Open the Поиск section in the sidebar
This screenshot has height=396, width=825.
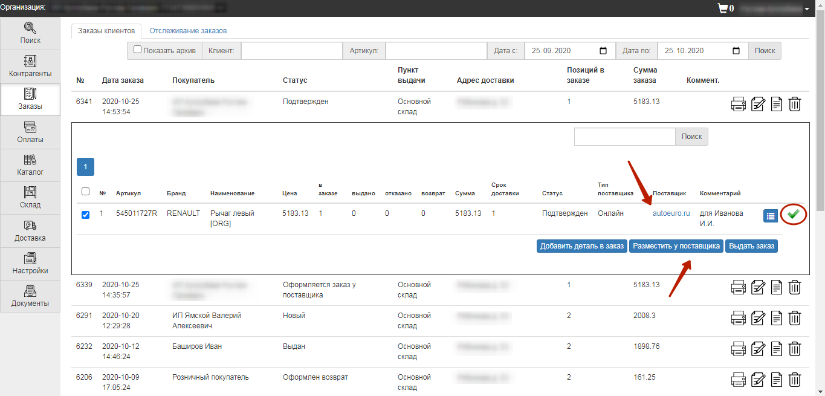click(x=30, y=34)
